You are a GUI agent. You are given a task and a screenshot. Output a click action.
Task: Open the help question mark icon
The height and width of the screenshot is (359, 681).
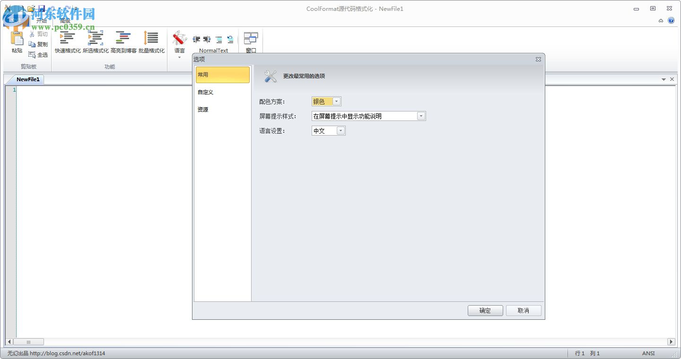pyautogui.click(x=672, y=20)
